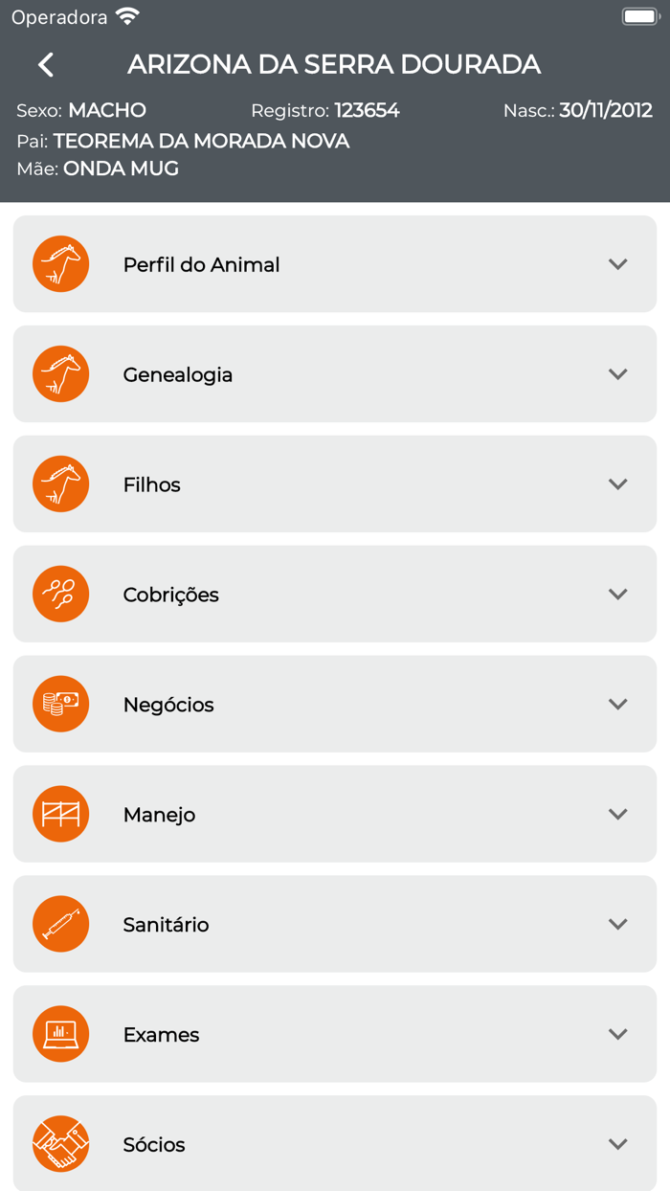This screenshot has height=1191, width=670.
Task: Select the Negócios row
Action: (335, 704)
